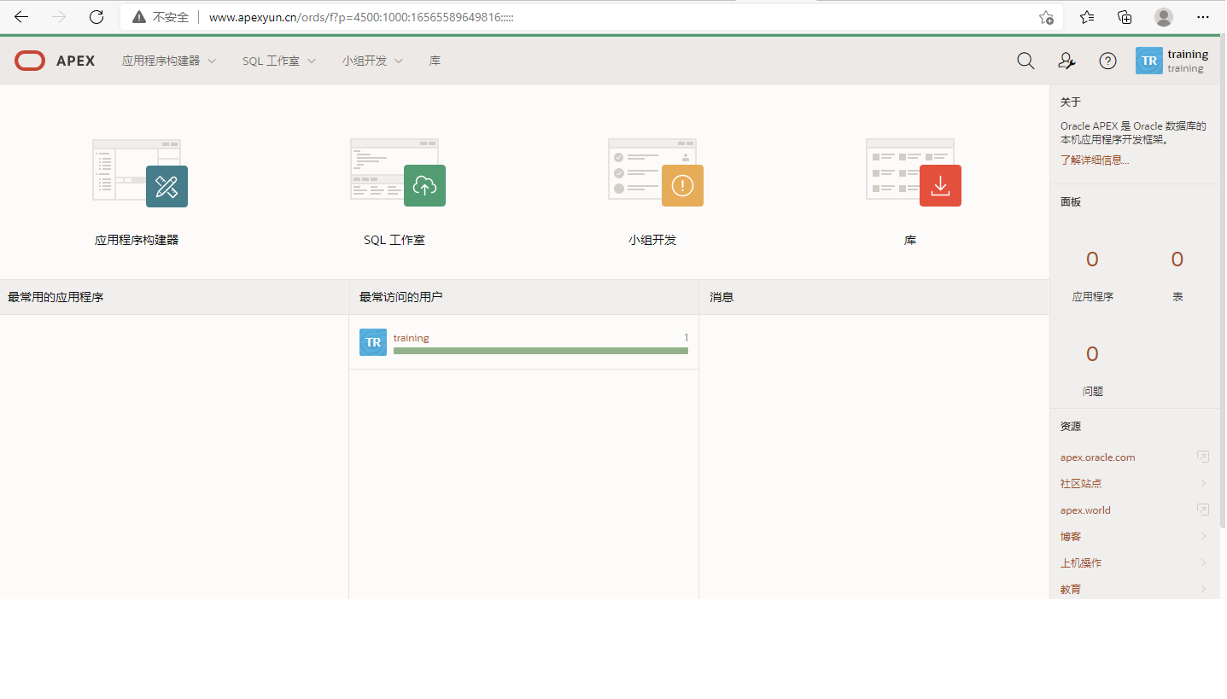Open the search magnifier icon in header
Viewport: 1227px width, 699px height.
1025,61
